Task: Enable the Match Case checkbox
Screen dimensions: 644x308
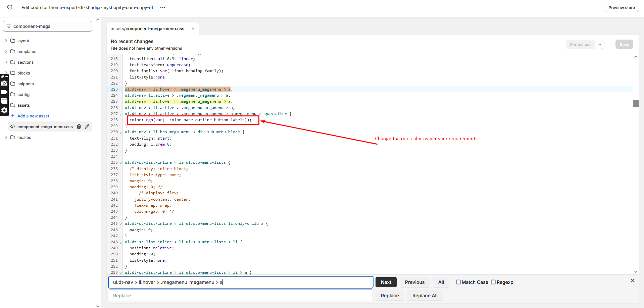Action: pyautogui.click(x=458, y=282)
